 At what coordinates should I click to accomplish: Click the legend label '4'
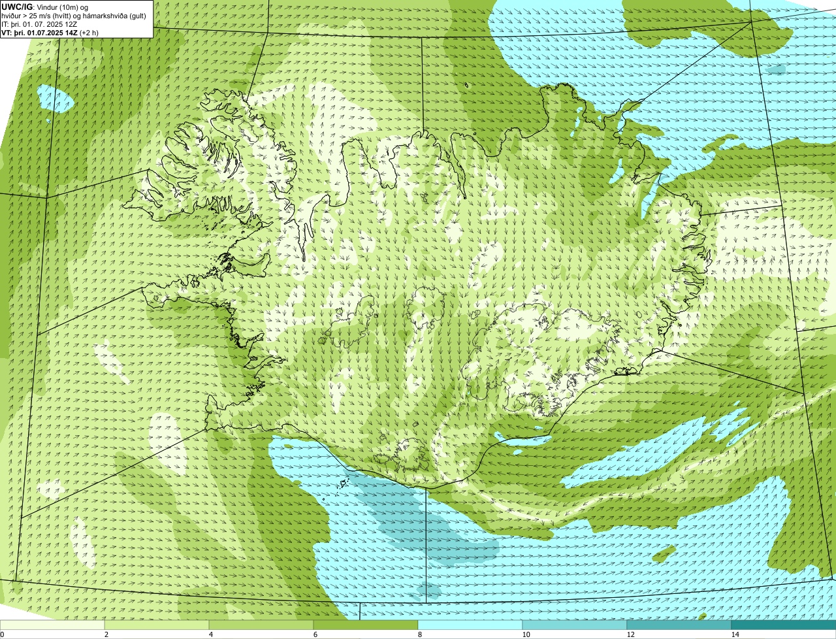tap(210, 634)
